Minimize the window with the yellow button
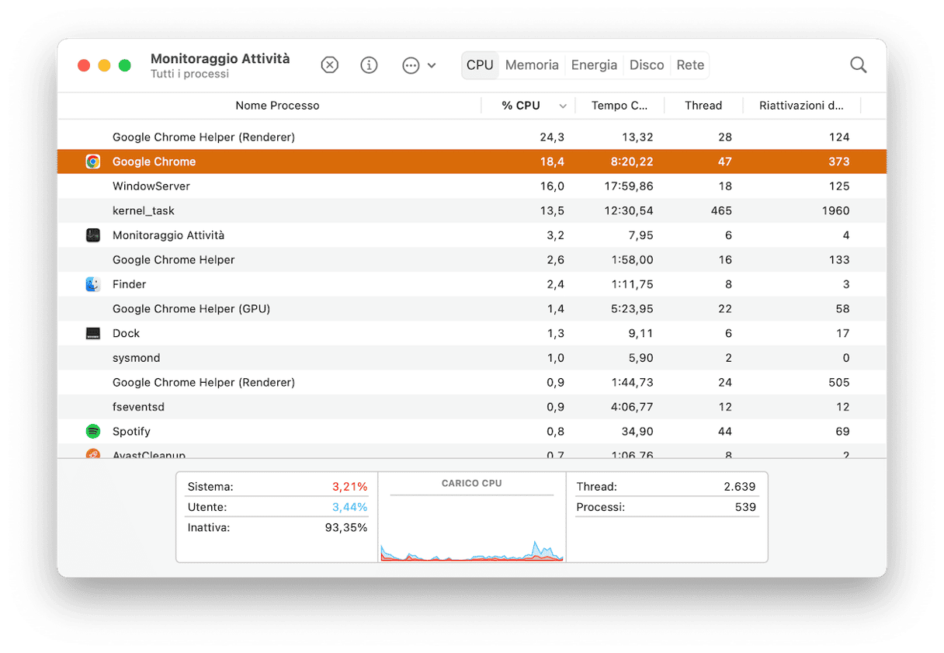Image resolution: width=944 pixels, height=653 pixels. coord(104,66)
